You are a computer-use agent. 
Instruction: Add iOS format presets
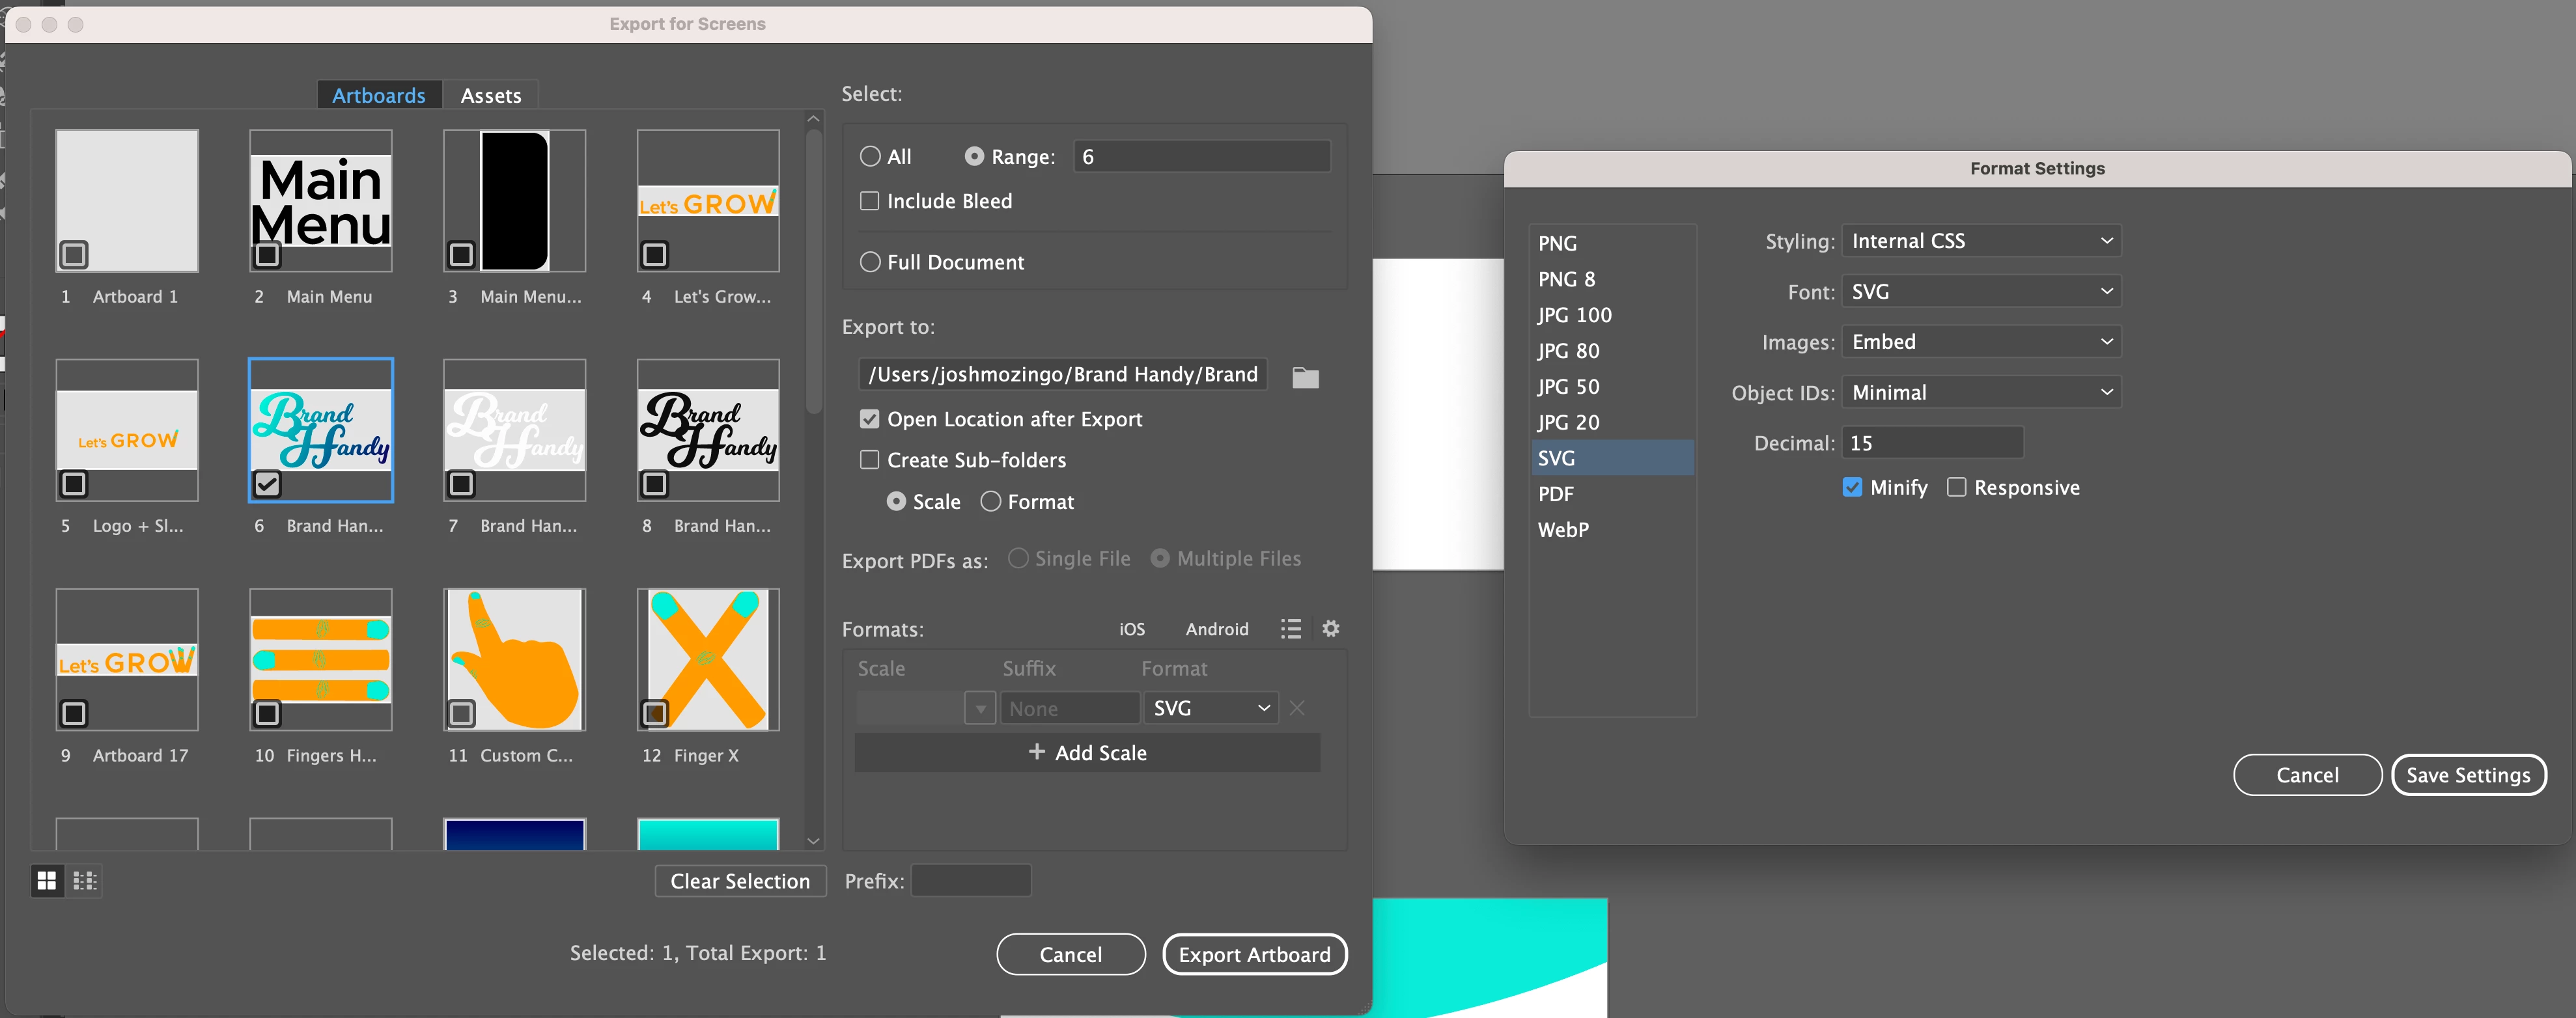(1131, 629)
